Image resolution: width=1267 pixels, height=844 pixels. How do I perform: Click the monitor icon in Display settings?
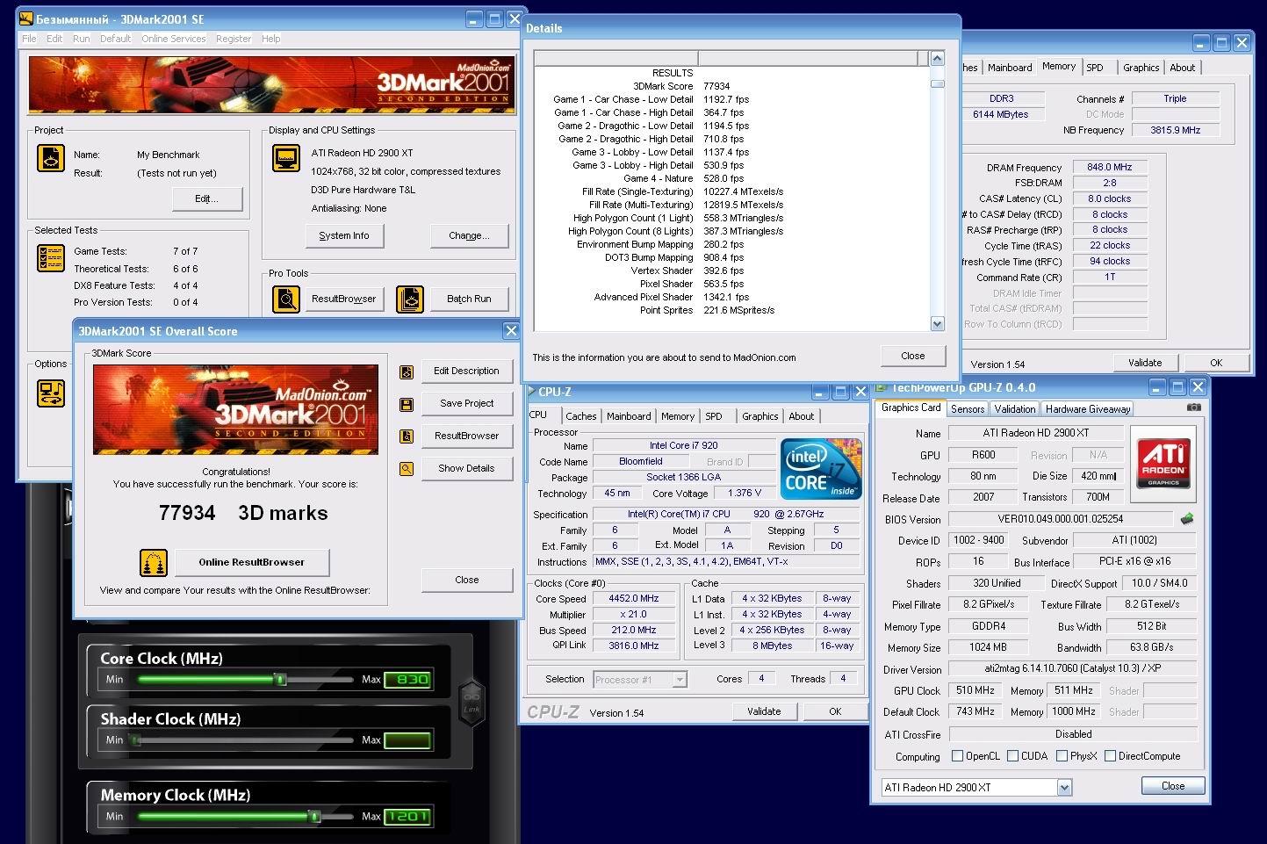[x=287, y=159]
